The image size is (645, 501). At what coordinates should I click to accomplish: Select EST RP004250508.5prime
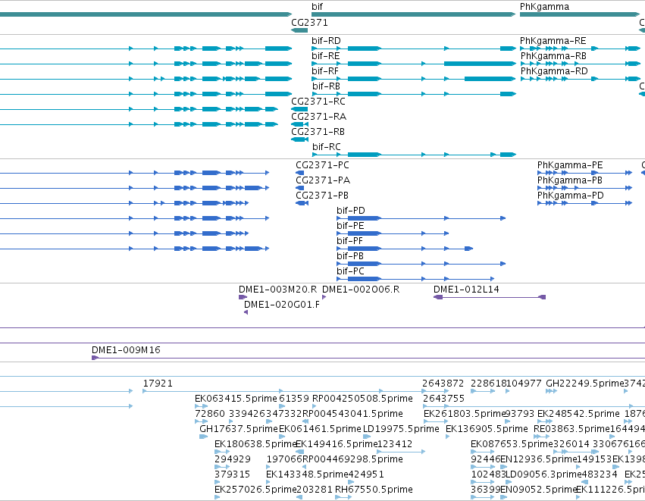pyautogui.click(x=362, y=399)
